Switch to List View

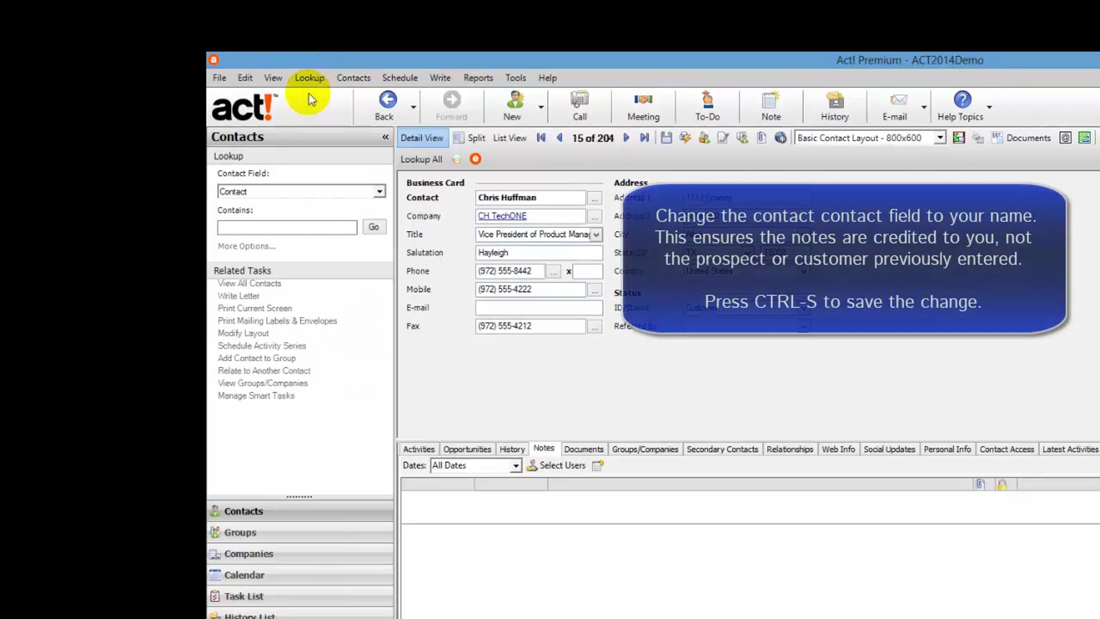[510, 138]
